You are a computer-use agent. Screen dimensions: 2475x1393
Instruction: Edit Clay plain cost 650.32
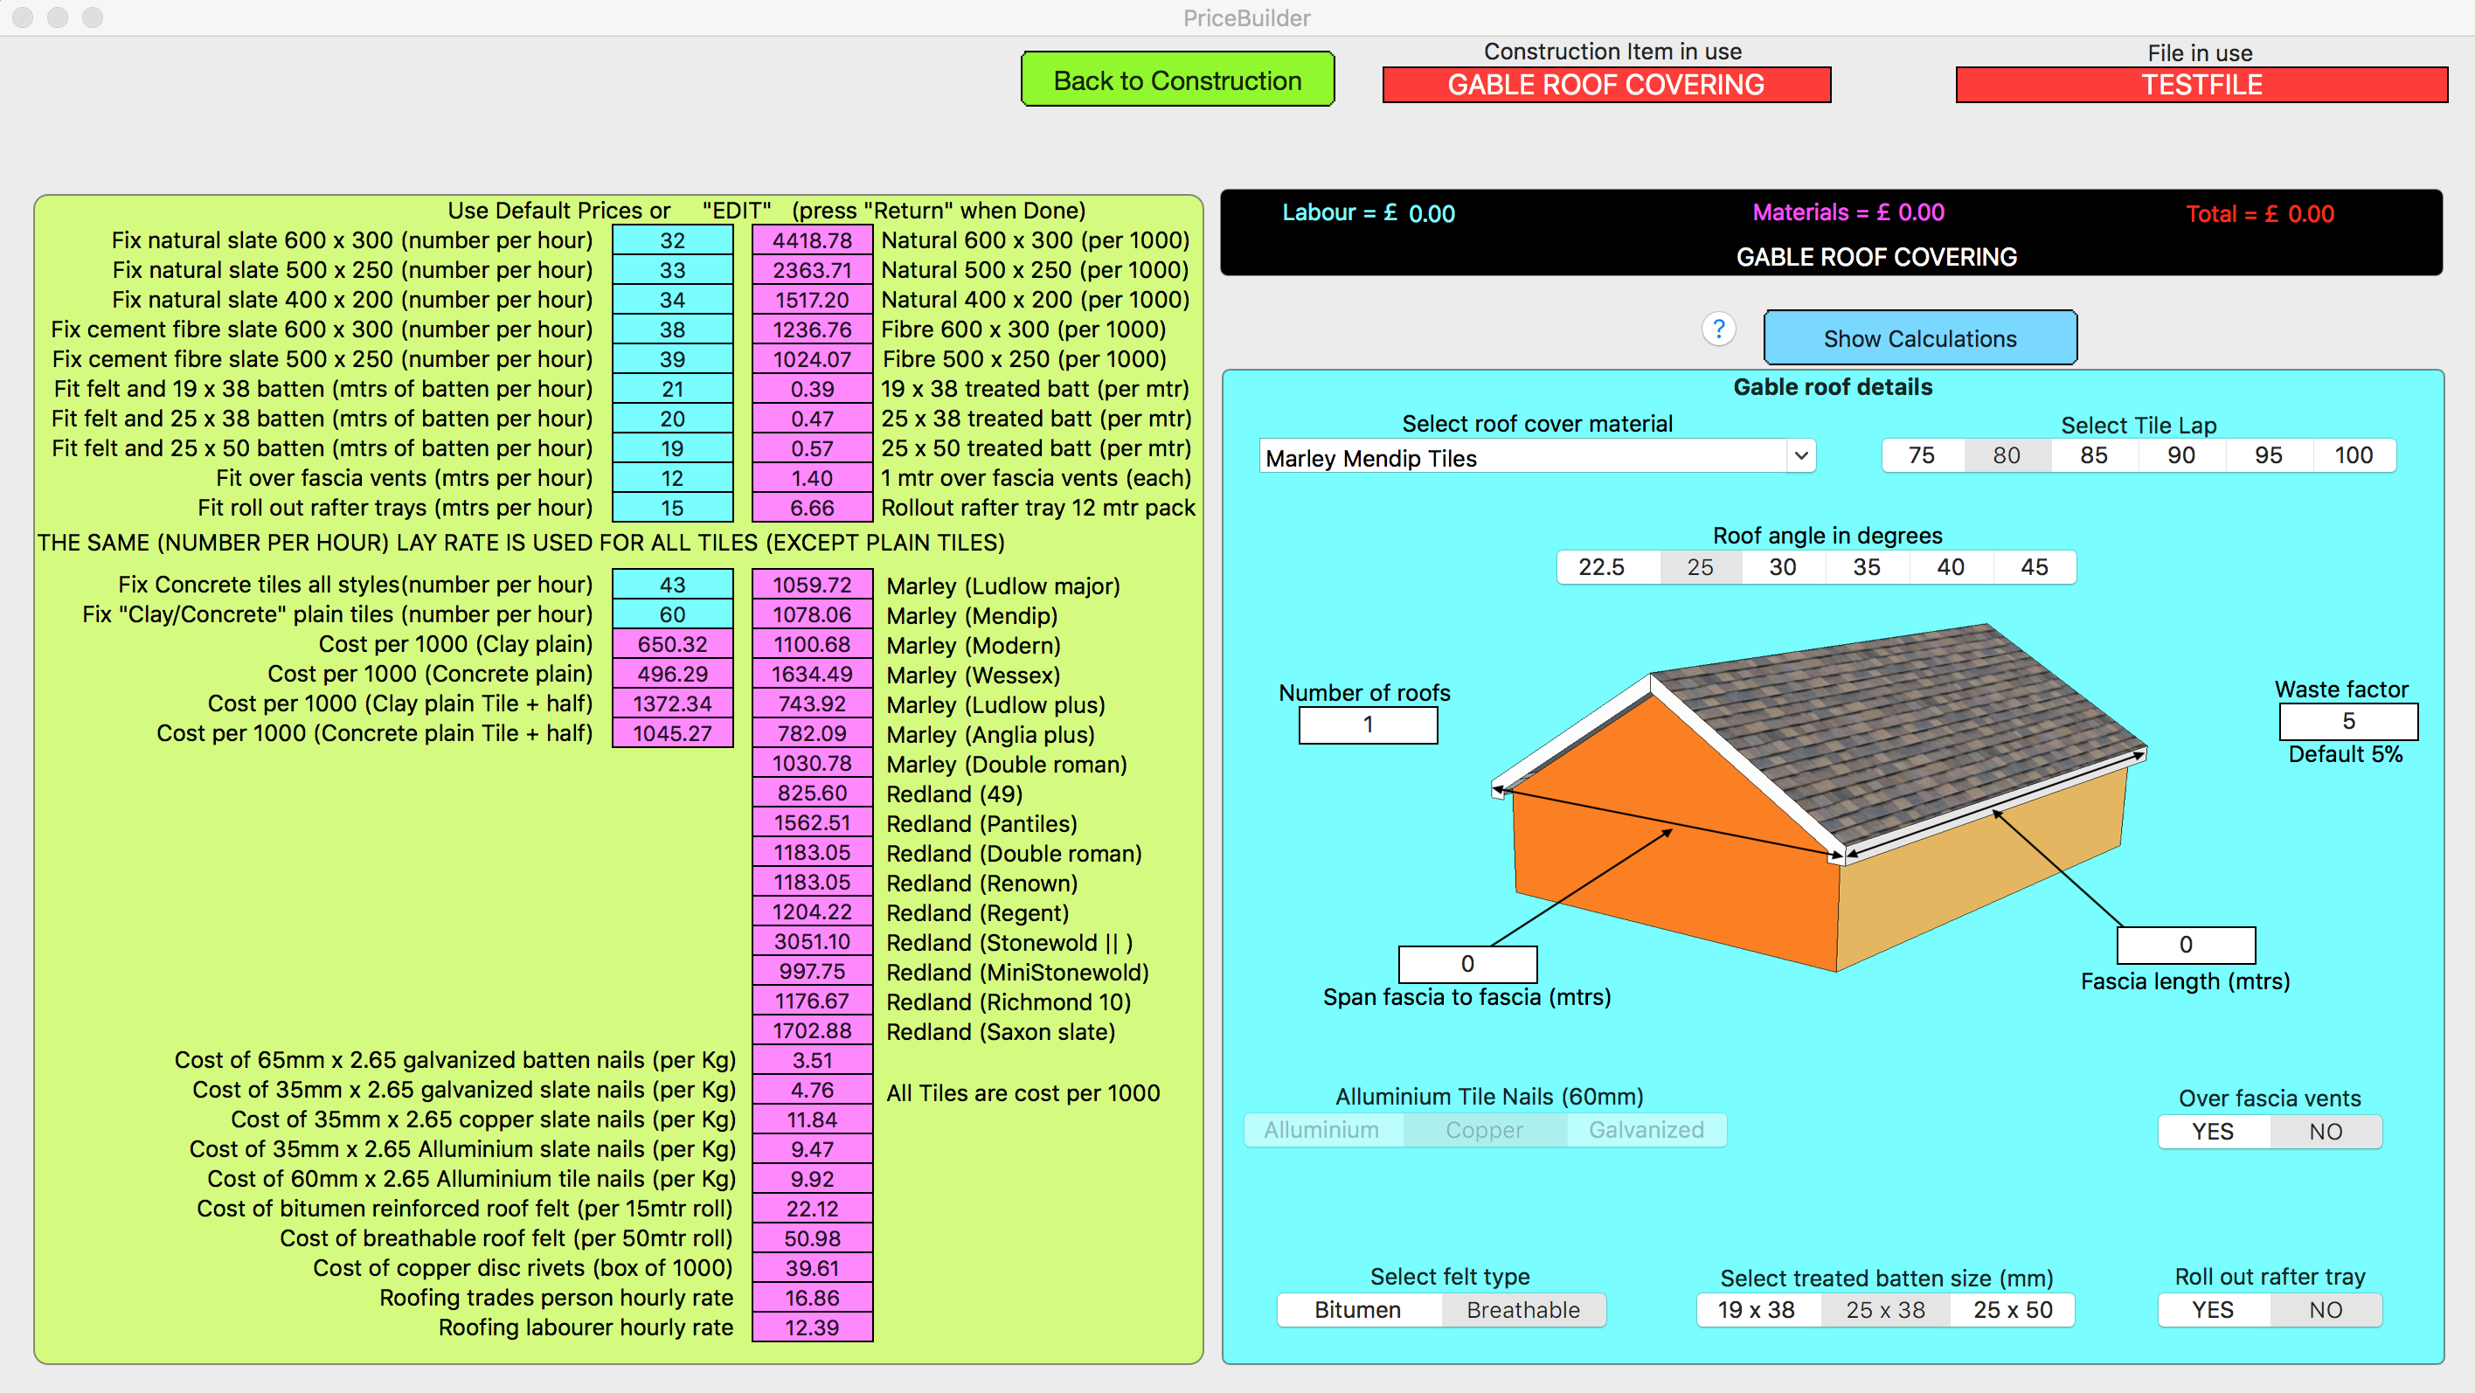point(673,645)
